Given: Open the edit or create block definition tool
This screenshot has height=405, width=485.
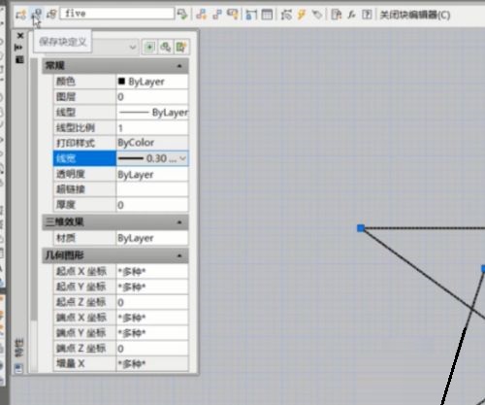Looking at the screenshot, I should click(x=20, y=15).
